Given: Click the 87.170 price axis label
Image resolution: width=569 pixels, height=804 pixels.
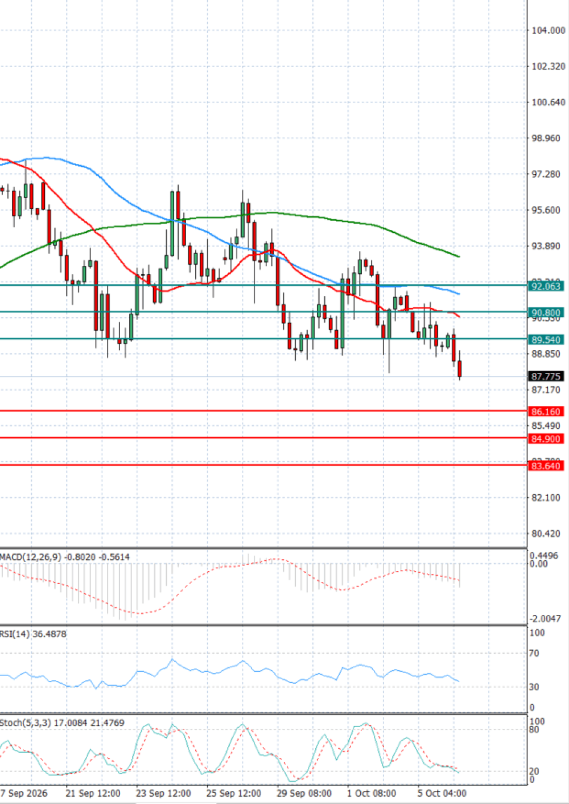Looking at the screenshot, I should tap(546, 390).
